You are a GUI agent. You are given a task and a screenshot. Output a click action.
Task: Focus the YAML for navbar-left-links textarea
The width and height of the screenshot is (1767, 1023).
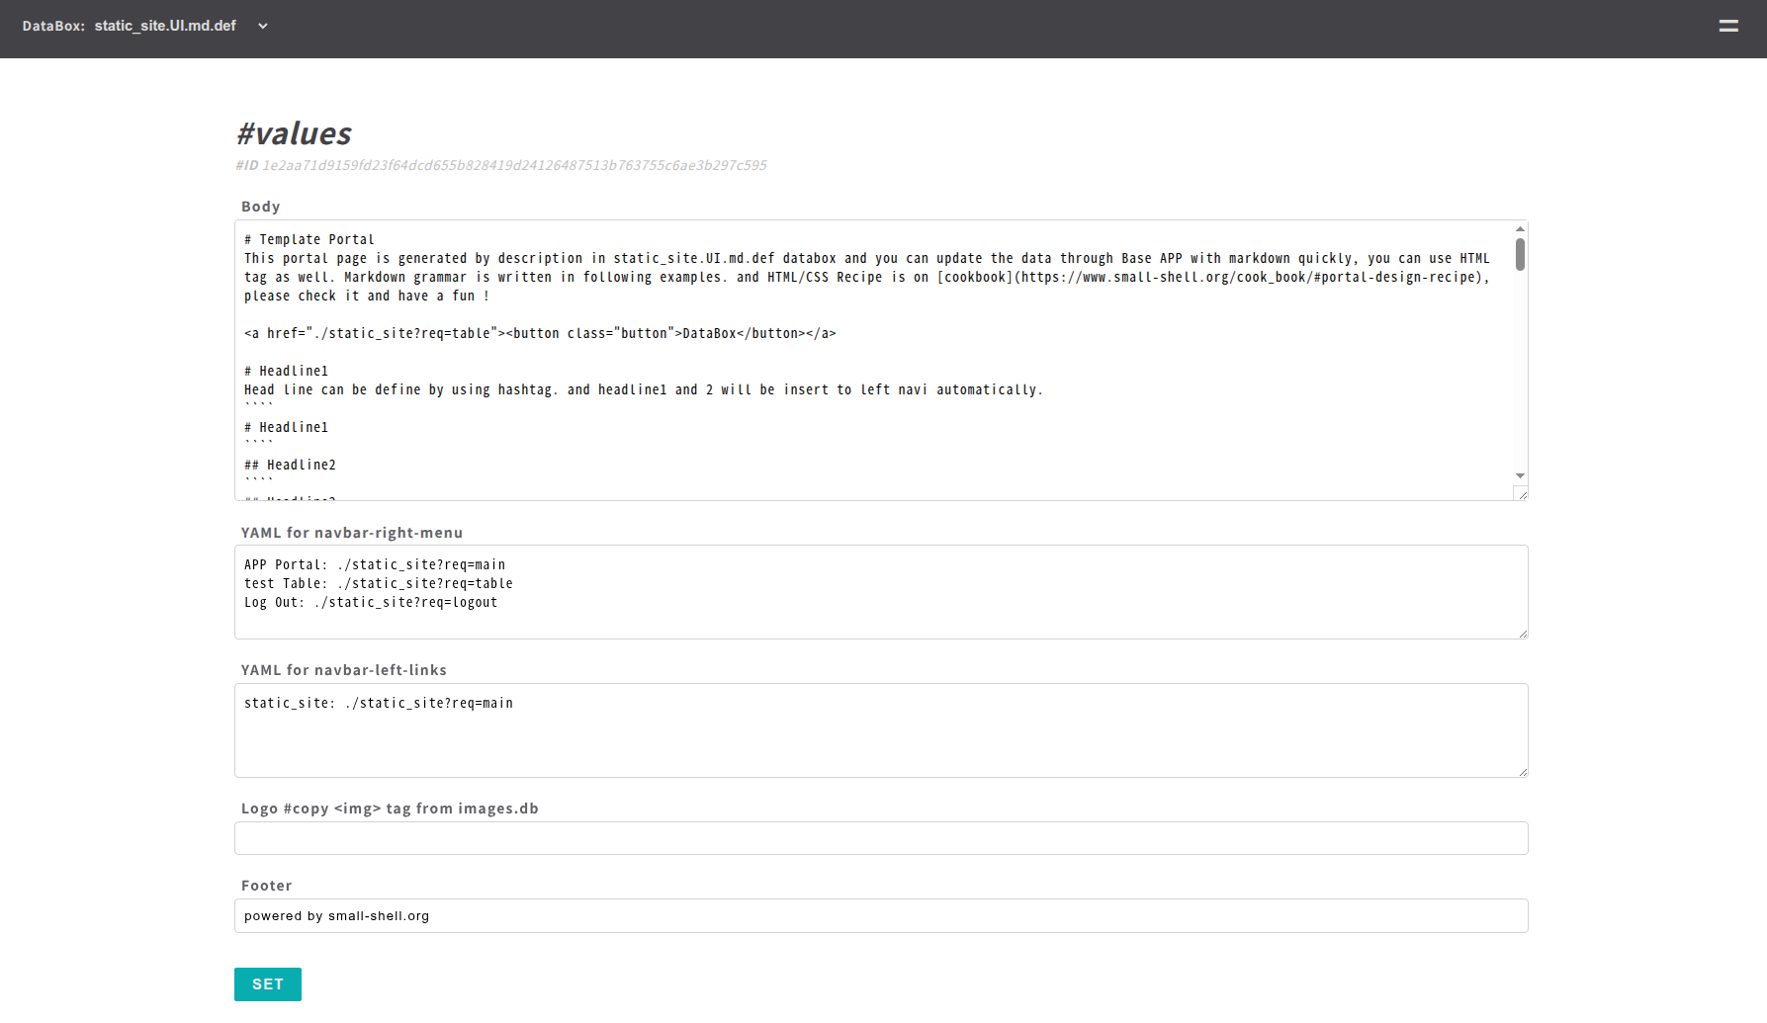coord(881,730)
